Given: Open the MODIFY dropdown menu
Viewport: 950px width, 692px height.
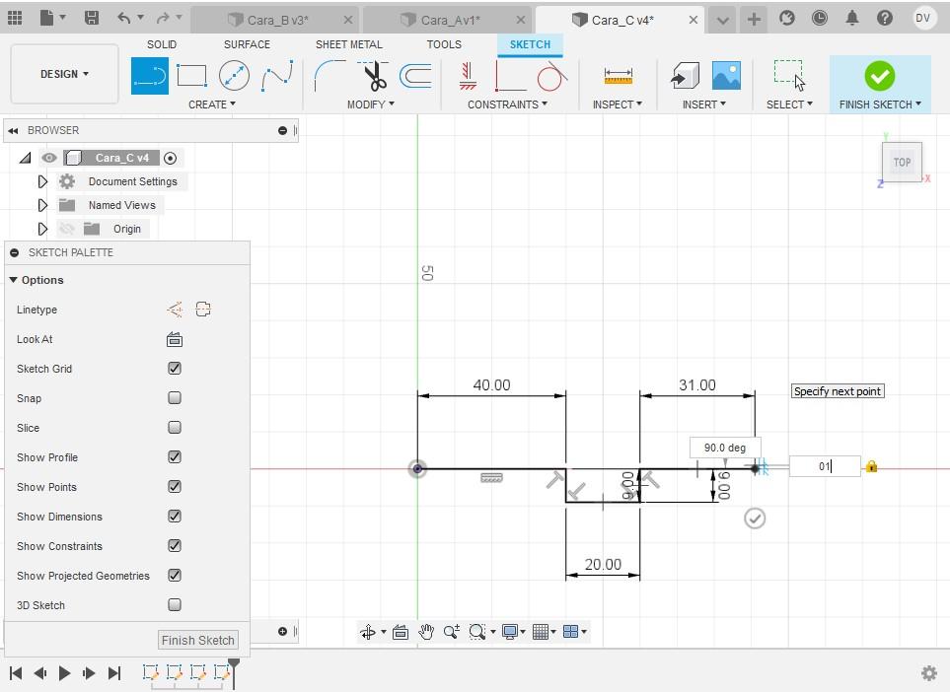Looking at the screenshot, I should click(370, 104).
